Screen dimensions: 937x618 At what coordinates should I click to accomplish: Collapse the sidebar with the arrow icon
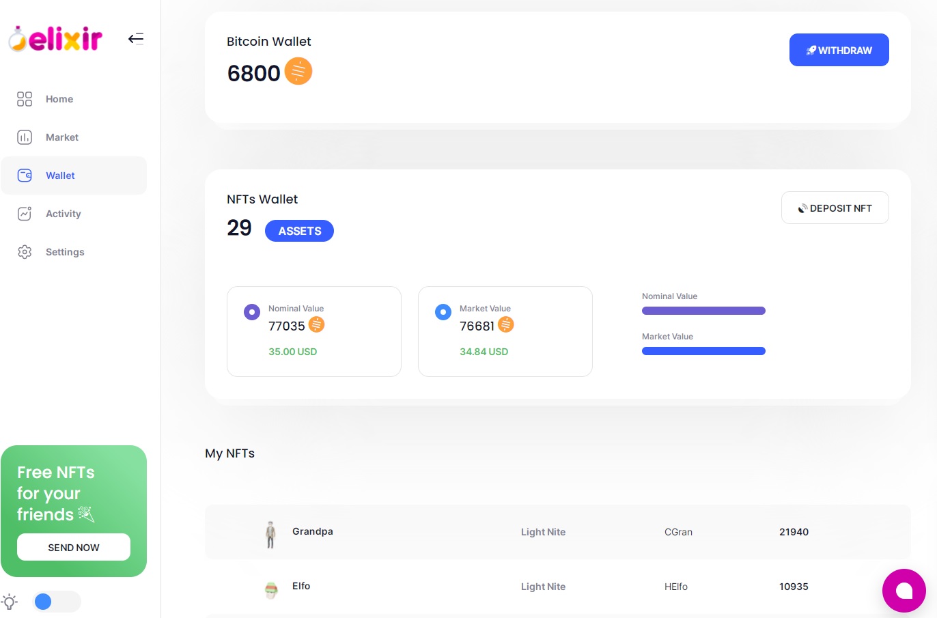point(136,38)
